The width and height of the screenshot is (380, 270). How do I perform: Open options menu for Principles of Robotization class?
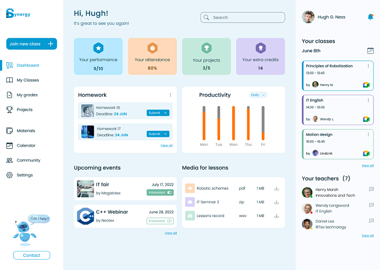[368, 66]
